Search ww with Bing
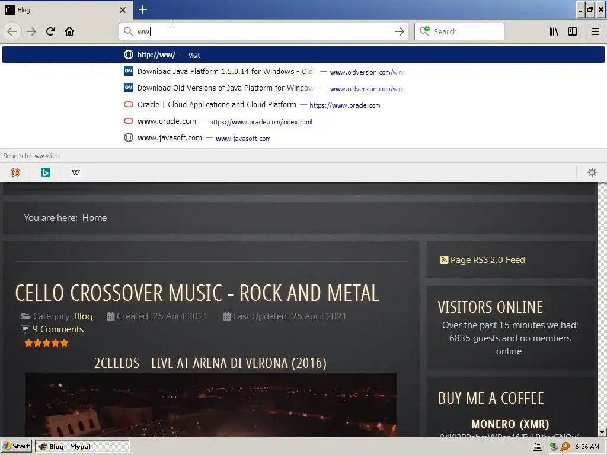The image size is (607, 455). (x=46, y=172)
